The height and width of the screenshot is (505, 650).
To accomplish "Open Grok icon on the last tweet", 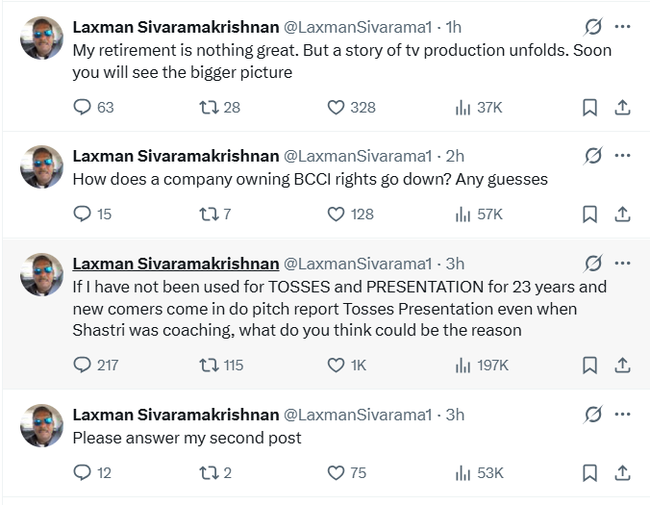I will tap(593, 415).
